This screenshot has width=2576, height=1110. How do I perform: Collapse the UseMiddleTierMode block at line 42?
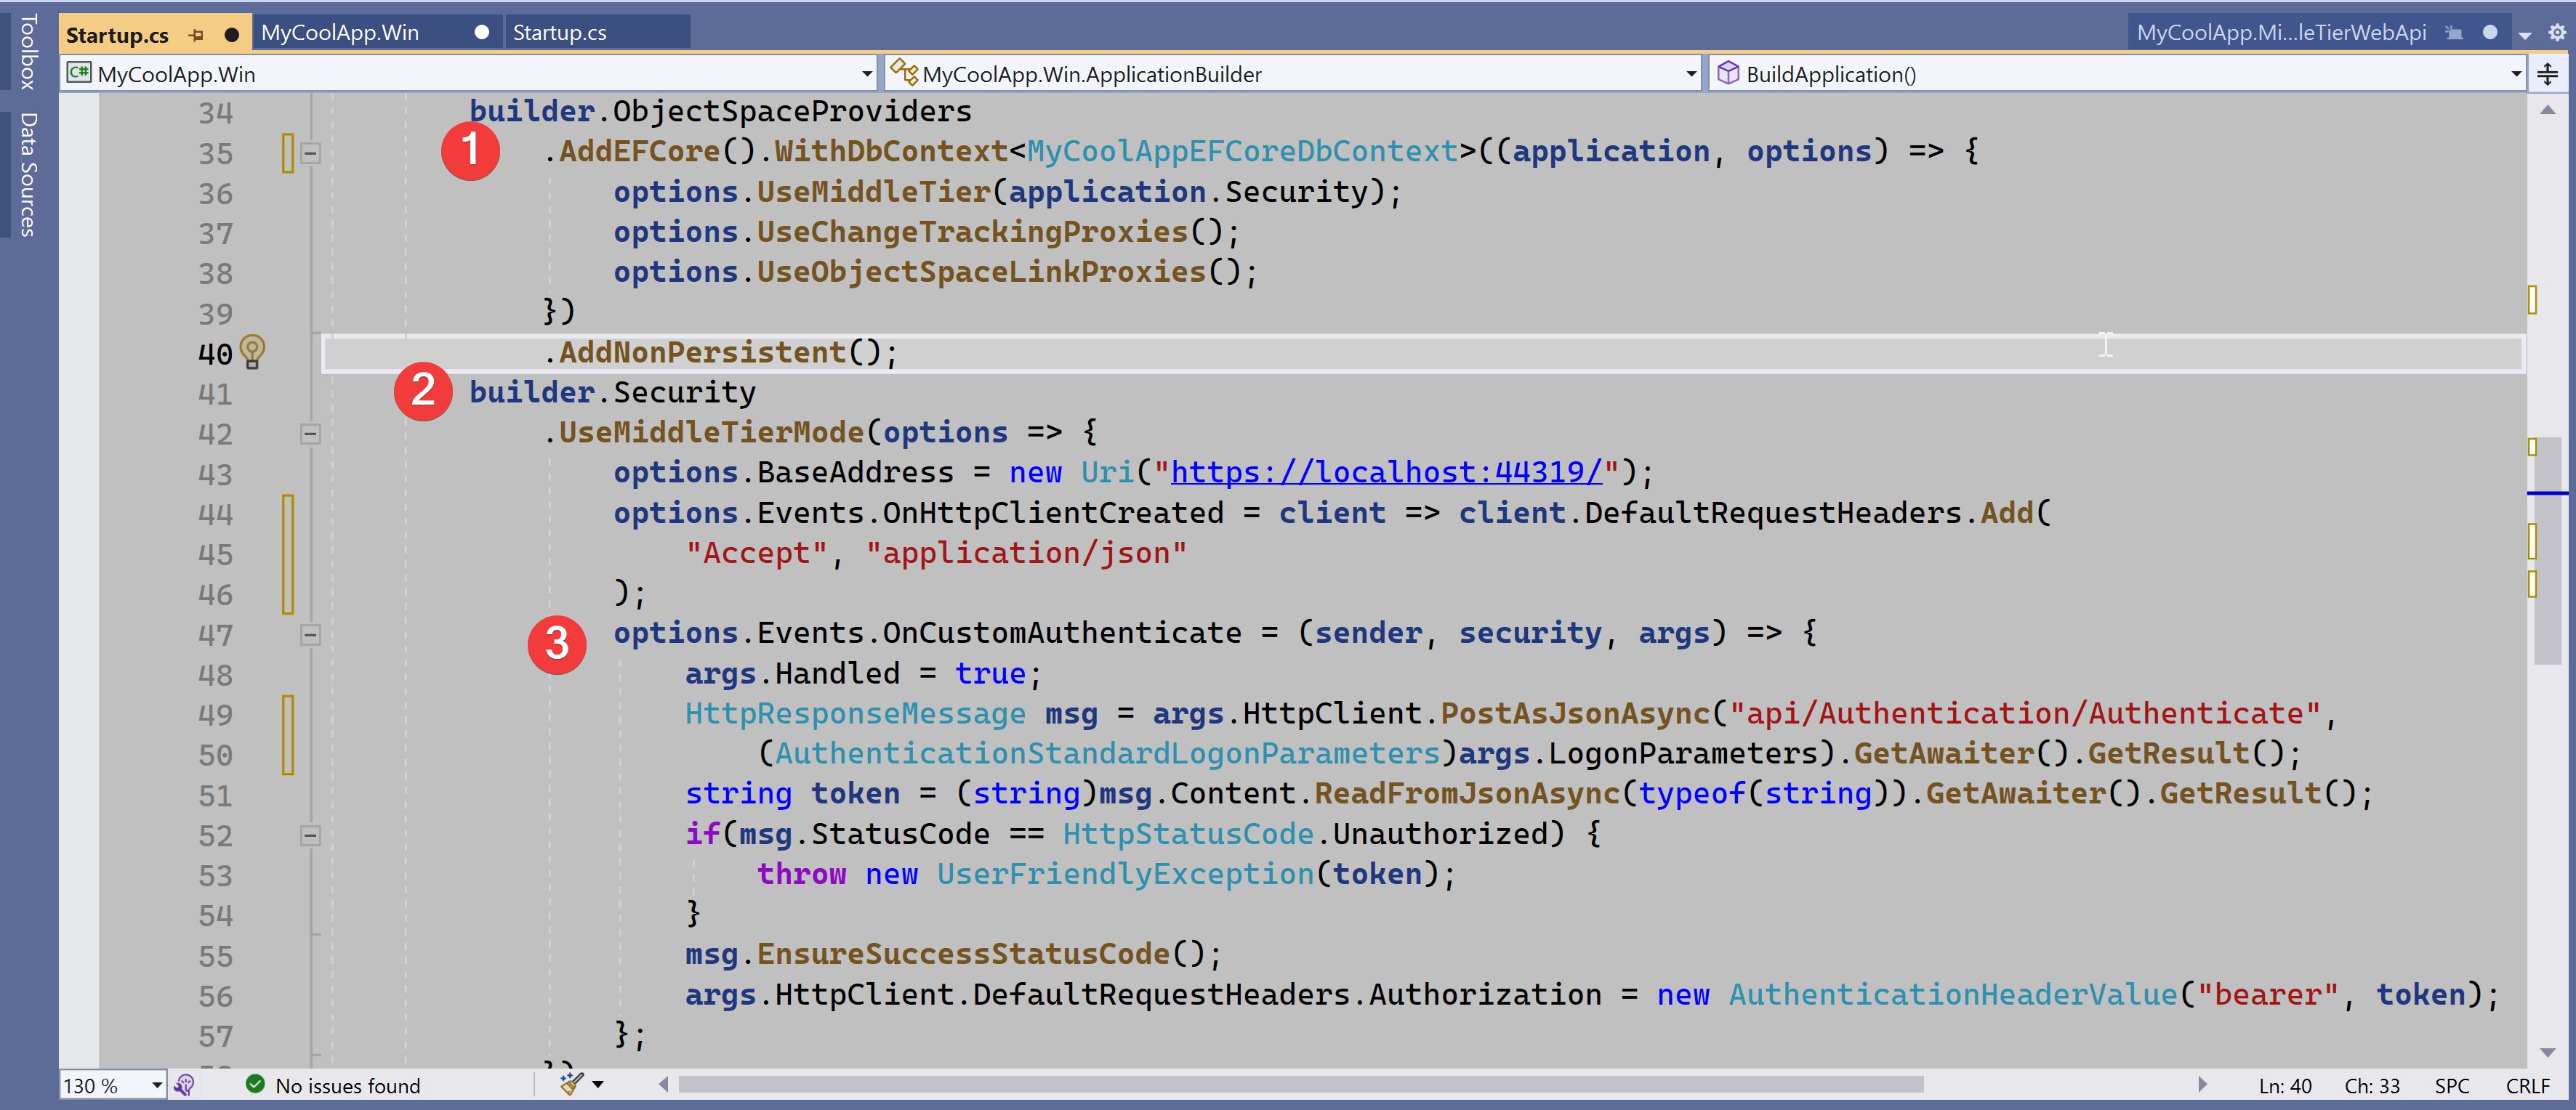(x=311, y=434)
